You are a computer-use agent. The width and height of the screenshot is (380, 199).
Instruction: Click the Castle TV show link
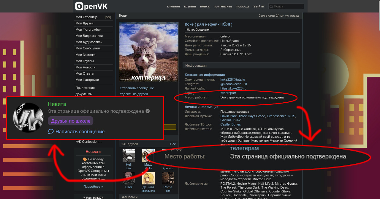point(225,124)
